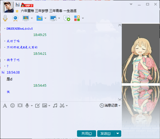This screenshot has height=139, width=160.
Task: Click the contact signature 六年童稚 text
Action: [x=49, y=11]
